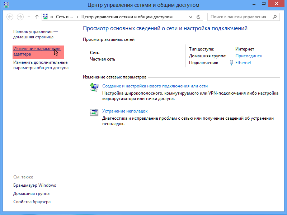Go up one level with Up arrow
Viewport: 287px width, 215px height.
(x=37, y=17)
